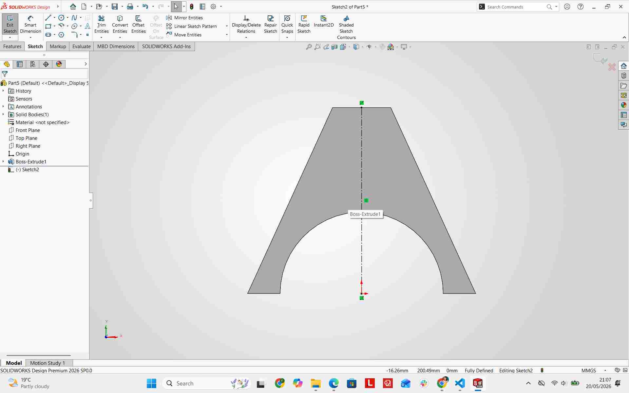Screen dimensions: 629x393
Task: Open the Edit Appearance color icon
Action: [382, 47]
